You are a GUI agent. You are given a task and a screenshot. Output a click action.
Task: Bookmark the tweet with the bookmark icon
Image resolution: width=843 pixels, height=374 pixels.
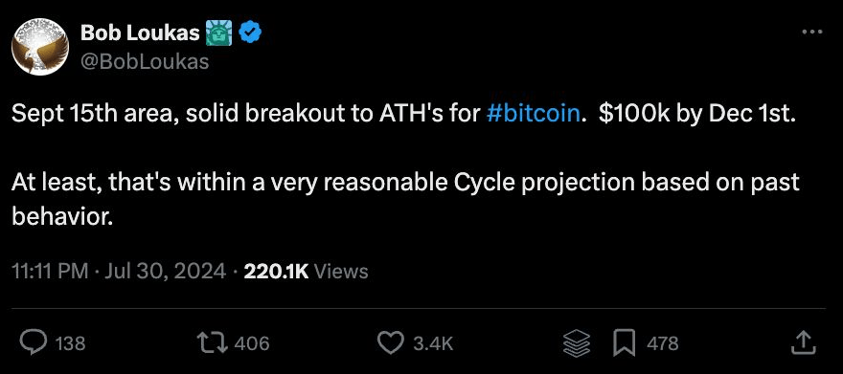[x=625, y=342]
